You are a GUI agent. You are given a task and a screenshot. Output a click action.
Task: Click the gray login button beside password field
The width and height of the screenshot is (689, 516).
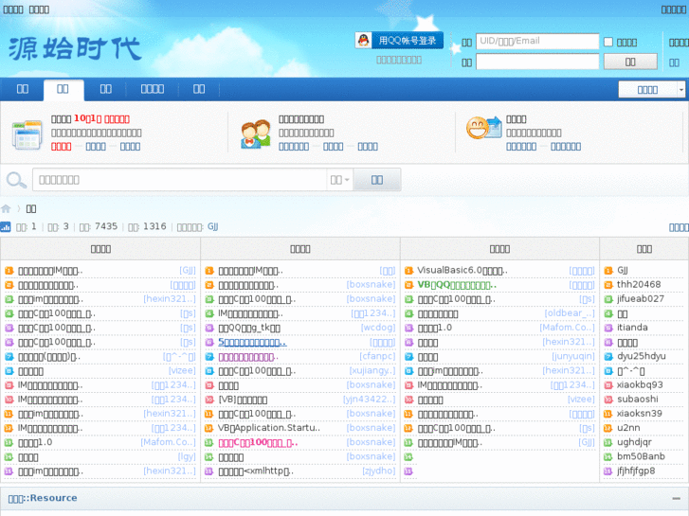[630, 62]
